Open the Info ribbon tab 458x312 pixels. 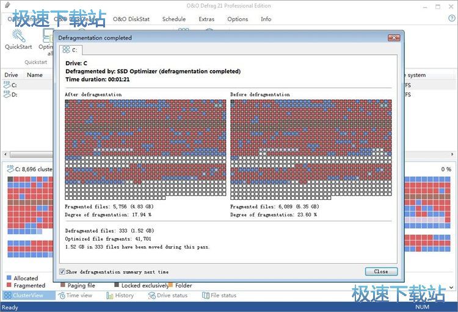coord(266,19)
